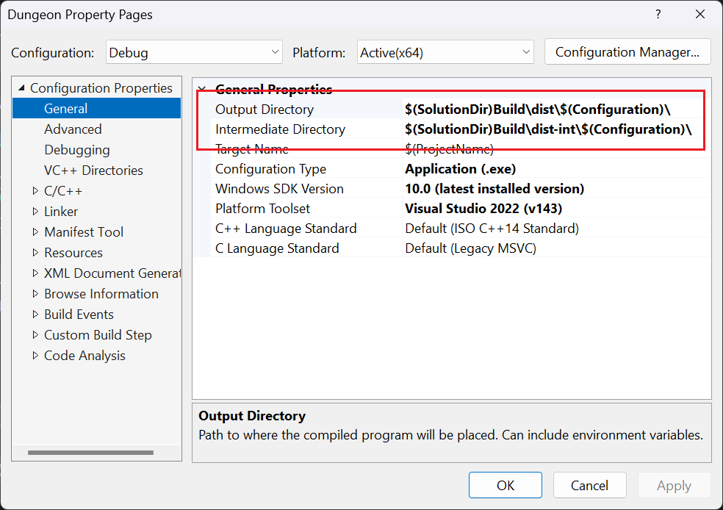Click the Help question mark button
The width and height of the screenshot is (723, 510).
coord(658,15)
